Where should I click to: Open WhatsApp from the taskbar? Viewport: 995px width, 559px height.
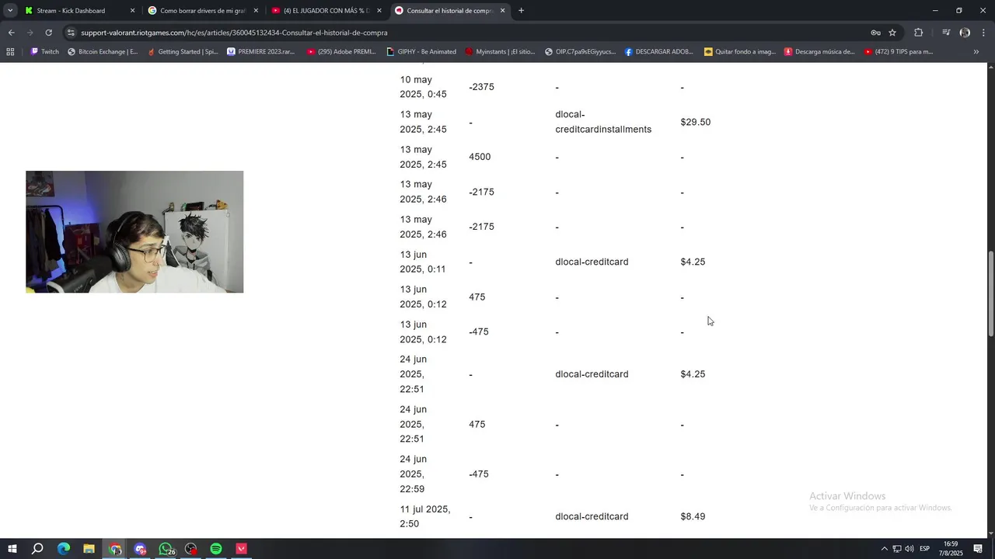(x=166, y=549)
